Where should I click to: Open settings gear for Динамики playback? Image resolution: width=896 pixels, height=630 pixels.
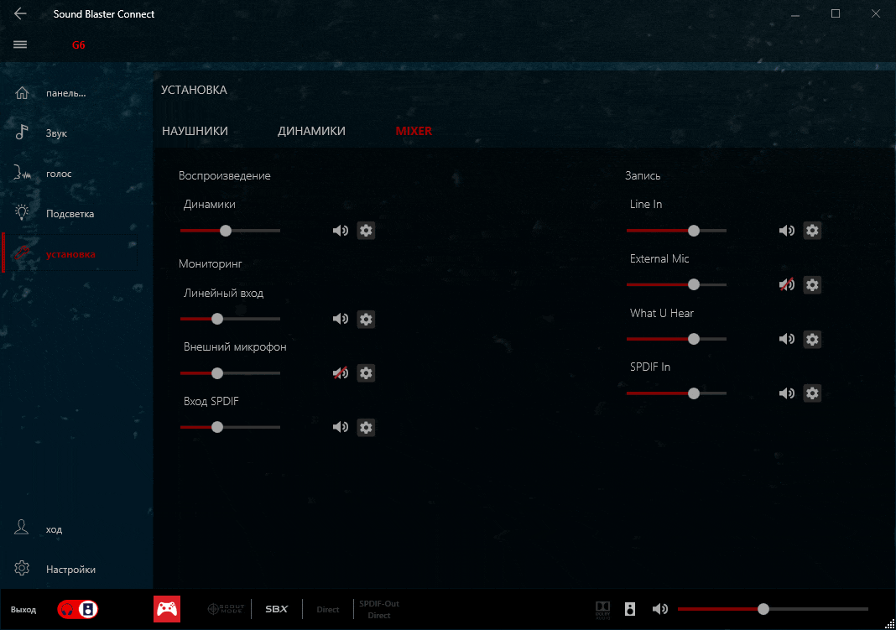point(366,231)
